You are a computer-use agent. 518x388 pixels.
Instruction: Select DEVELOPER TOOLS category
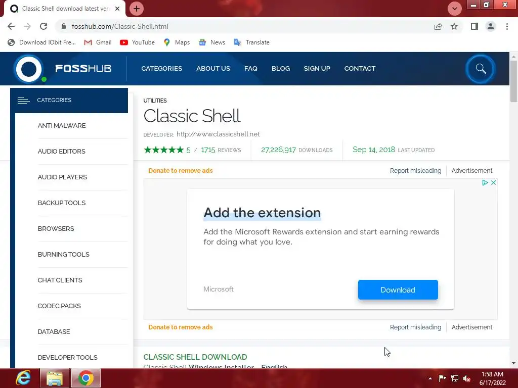coord(67,357)
